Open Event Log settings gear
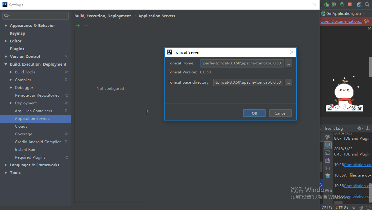 pos(360,128)
